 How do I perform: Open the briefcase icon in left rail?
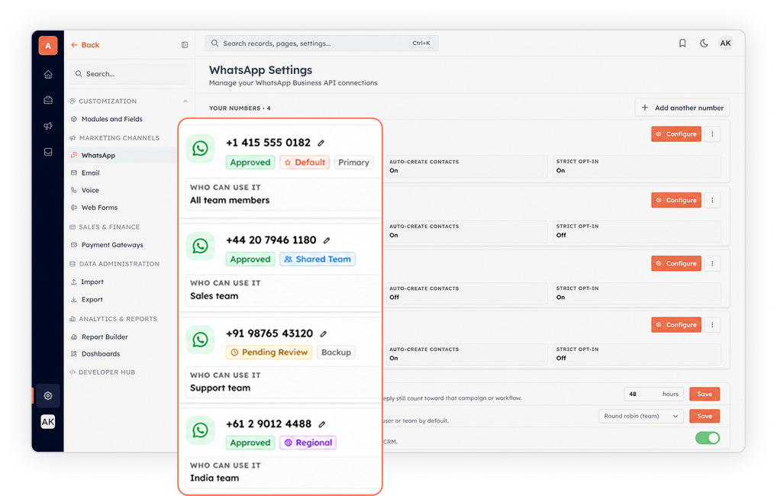click(48, 100)
